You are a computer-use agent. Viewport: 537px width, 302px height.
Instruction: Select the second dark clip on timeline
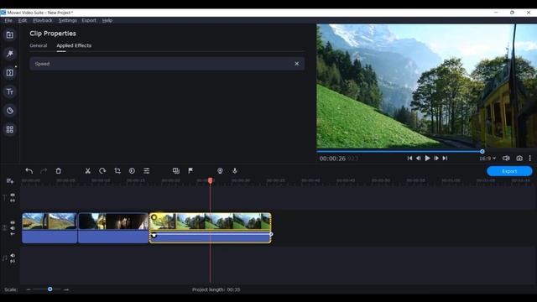(x=113, y=228)
